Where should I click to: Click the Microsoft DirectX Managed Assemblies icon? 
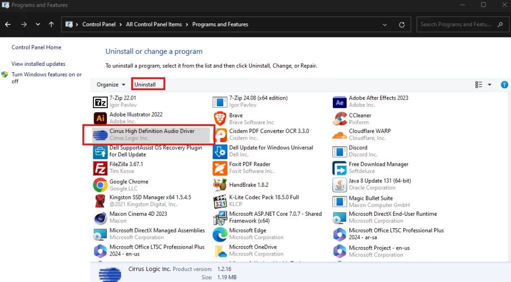pos(100,235)
